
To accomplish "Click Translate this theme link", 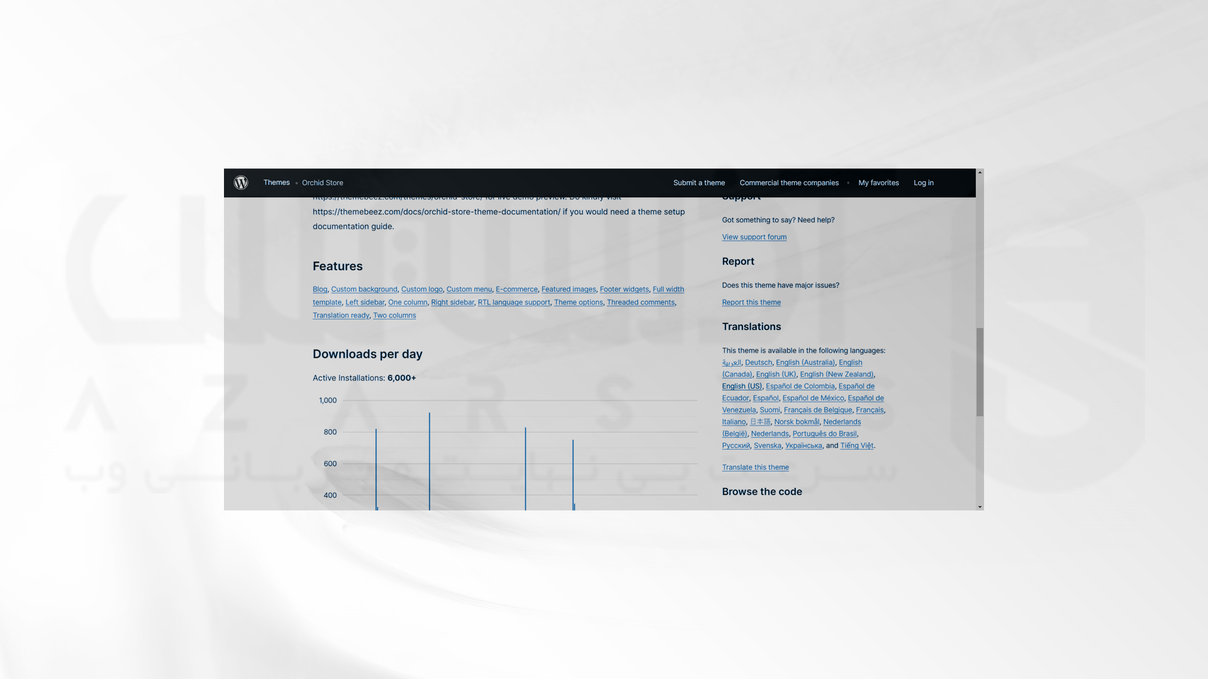I will click(x=755, y=467).
